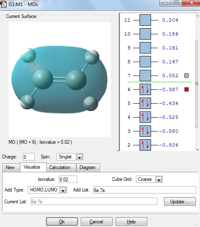Viewport: 200px width, 227px height.
Task: Select the occupied orbital 2 box
Action: coord(145,145)
